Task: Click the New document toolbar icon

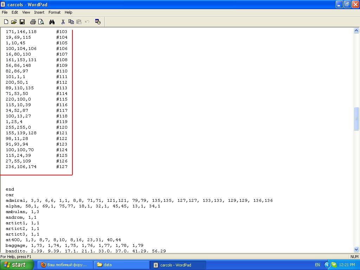Action: tap(6, 22)
